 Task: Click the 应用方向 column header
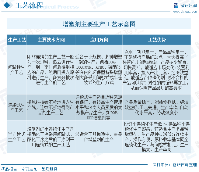99,40
